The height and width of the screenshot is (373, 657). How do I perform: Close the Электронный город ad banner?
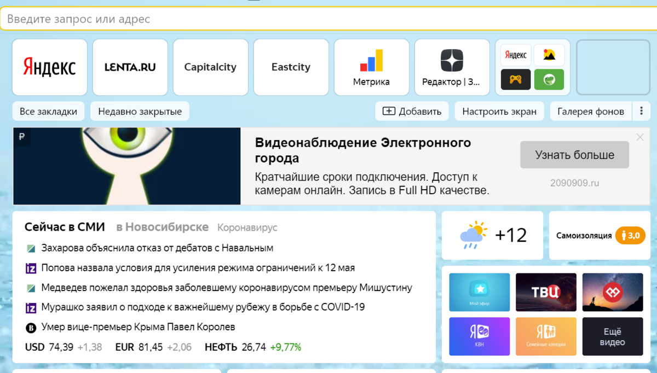coord(640,137)
